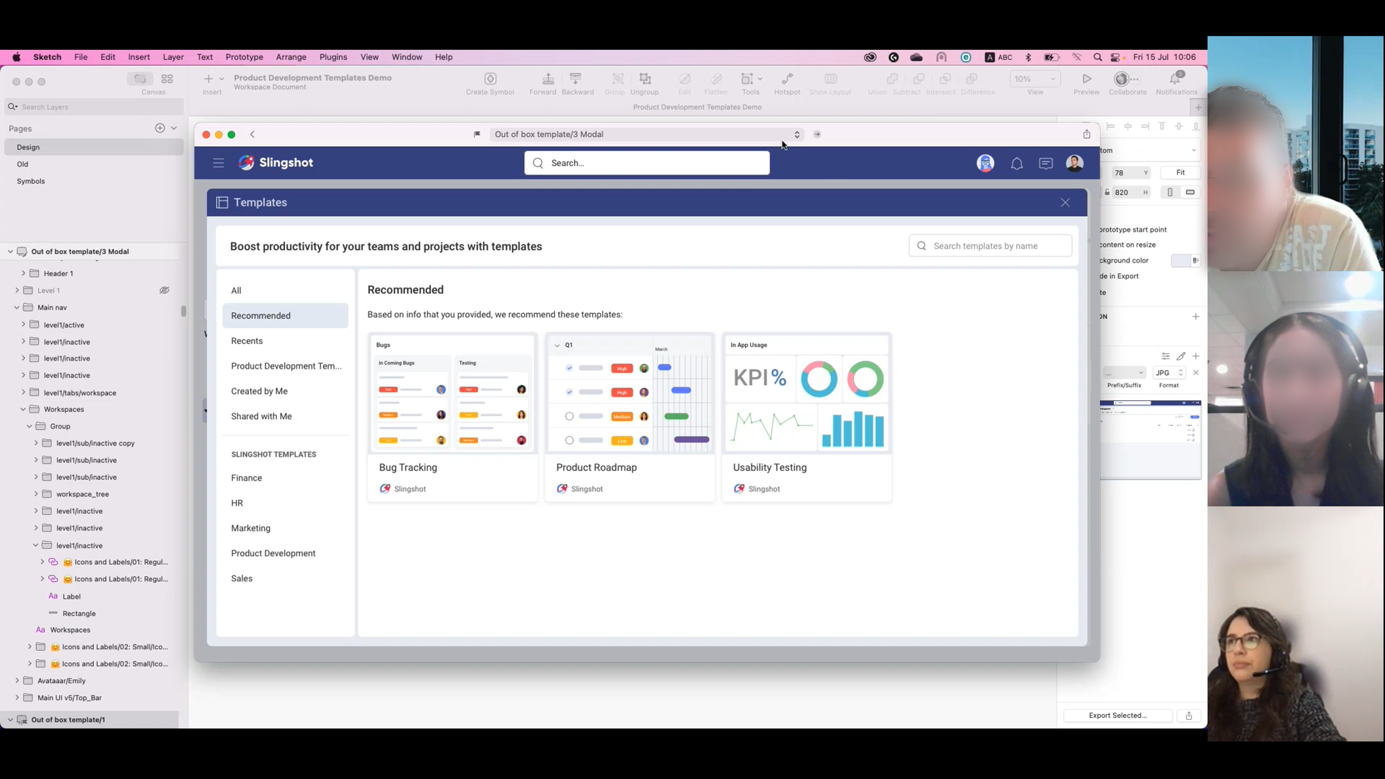This screenshot has width=1385, height=779.
Task: Select the Low priority radio circle
Action: point(570,440)
